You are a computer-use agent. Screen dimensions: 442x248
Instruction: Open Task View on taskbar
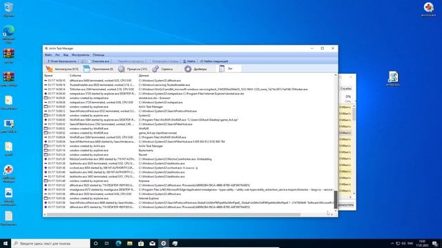click(107, 243)
